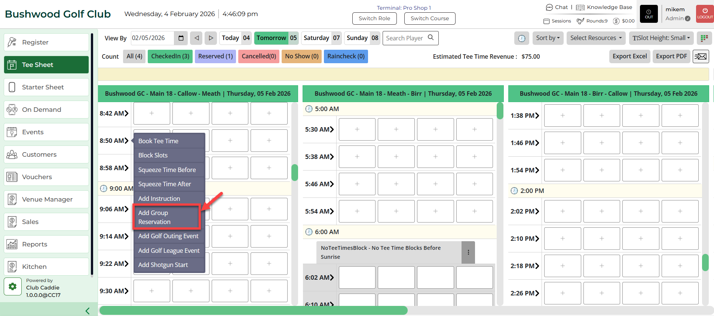Image resolution: width=714 pixels, height=316 pixels.
Task: Click the envelope email icon
Action: pyautogui.click(x=701, y=56)
